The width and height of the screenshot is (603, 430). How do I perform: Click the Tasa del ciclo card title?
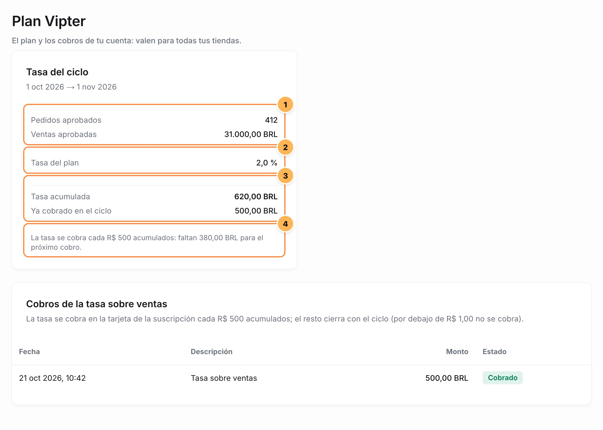(57, 72)
